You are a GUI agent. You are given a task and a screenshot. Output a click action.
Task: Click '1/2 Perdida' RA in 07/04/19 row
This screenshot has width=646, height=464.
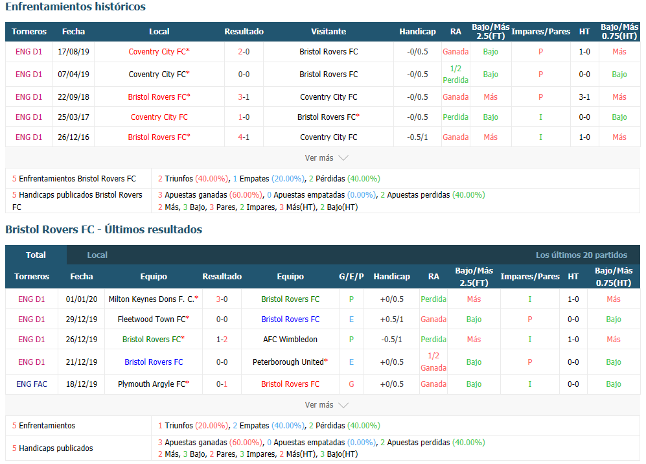point(456,74)
